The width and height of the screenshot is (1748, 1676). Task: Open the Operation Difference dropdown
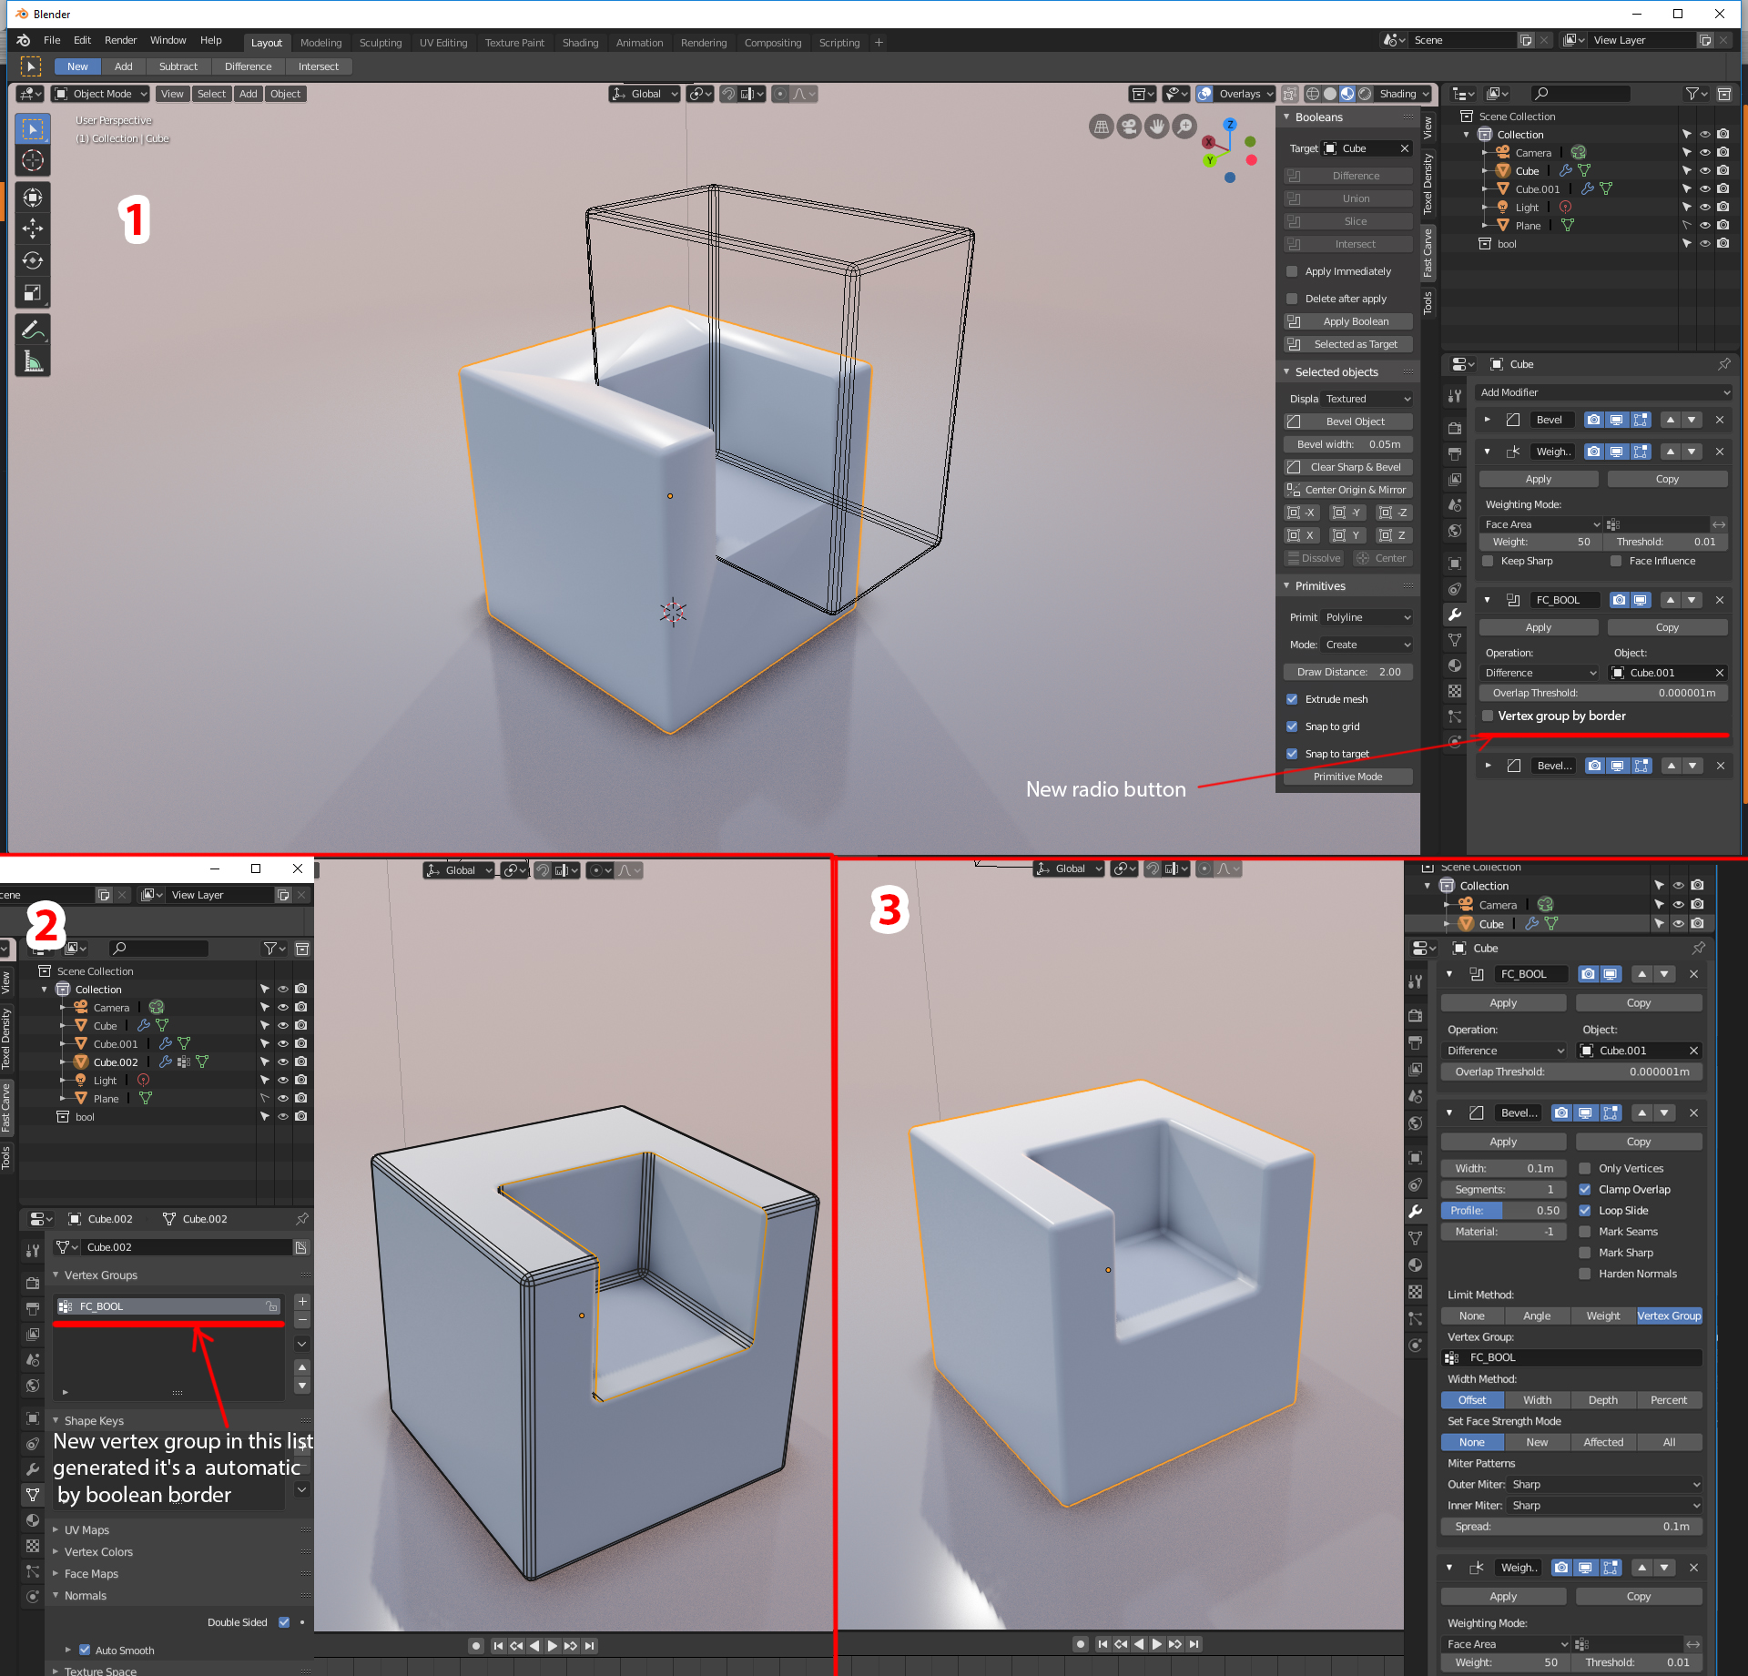click(1540, 673)
